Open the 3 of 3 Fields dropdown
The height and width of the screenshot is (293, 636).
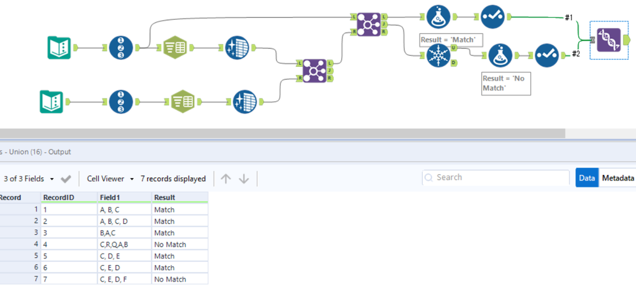pyautogui.click(x=29, y=179)
